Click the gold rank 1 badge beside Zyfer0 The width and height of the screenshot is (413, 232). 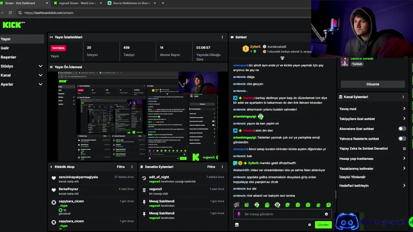pyautogui.click(x=246, y=49)
